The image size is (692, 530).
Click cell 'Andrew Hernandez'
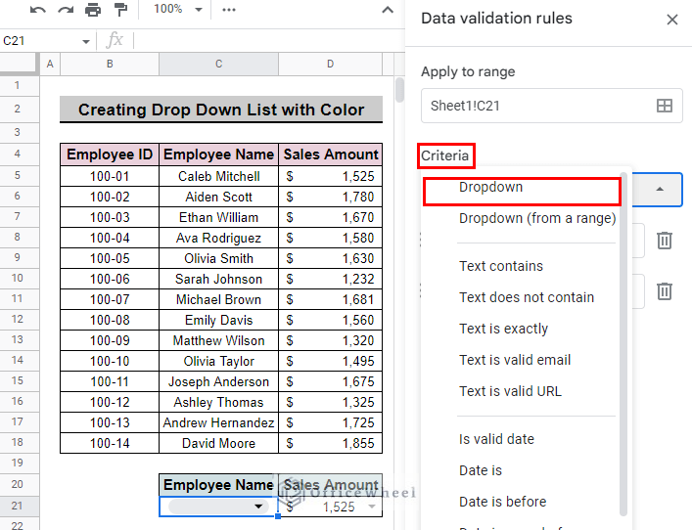(218, 422)
